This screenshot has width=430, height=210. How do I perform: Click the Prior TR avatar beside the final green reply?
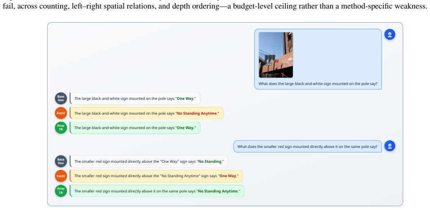tap(61, 191)
